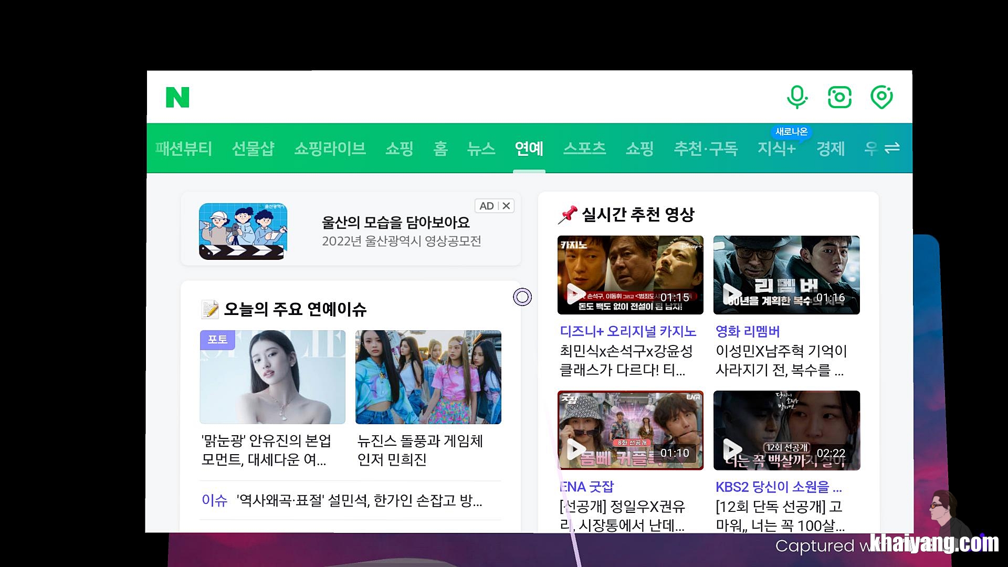Switch to the 뉴스 tab
This screenshot has height=567, width=1008.
pyautogui.click(x=481, y=149)
